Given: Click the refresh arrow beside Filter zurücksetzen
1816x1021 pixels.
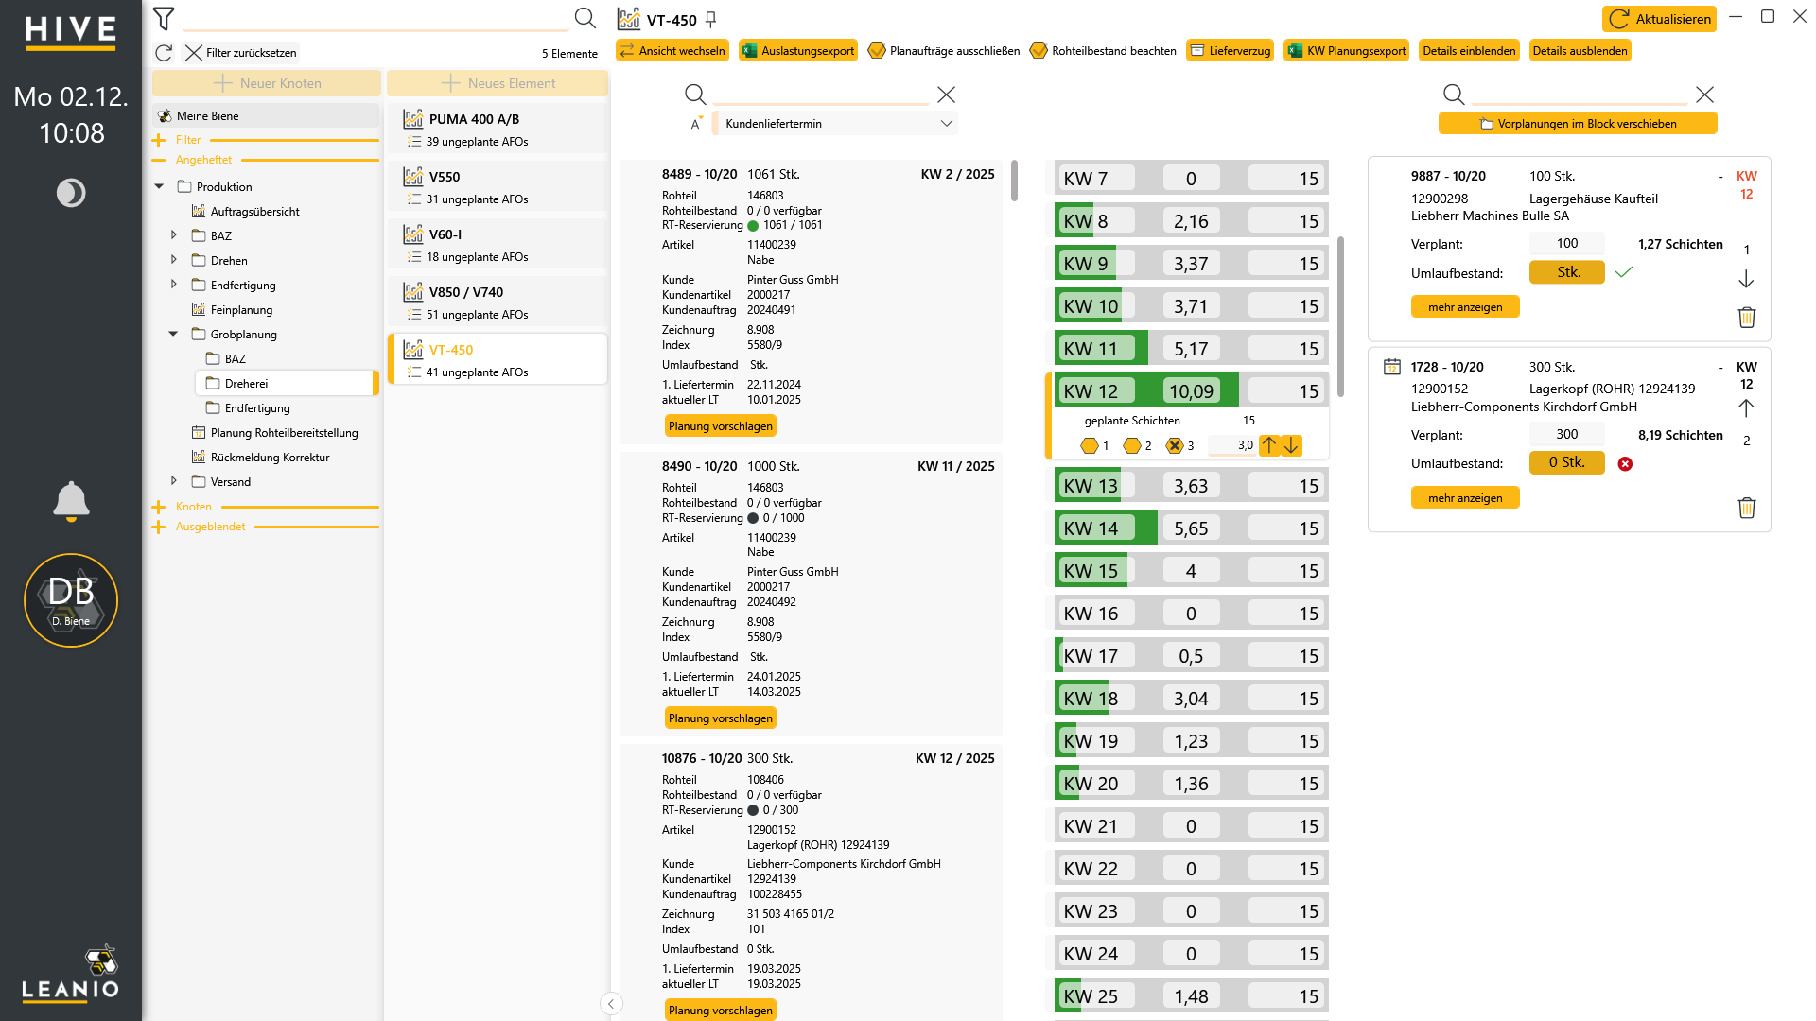Looking at the screenshot, I should click(x=164, y=53).
